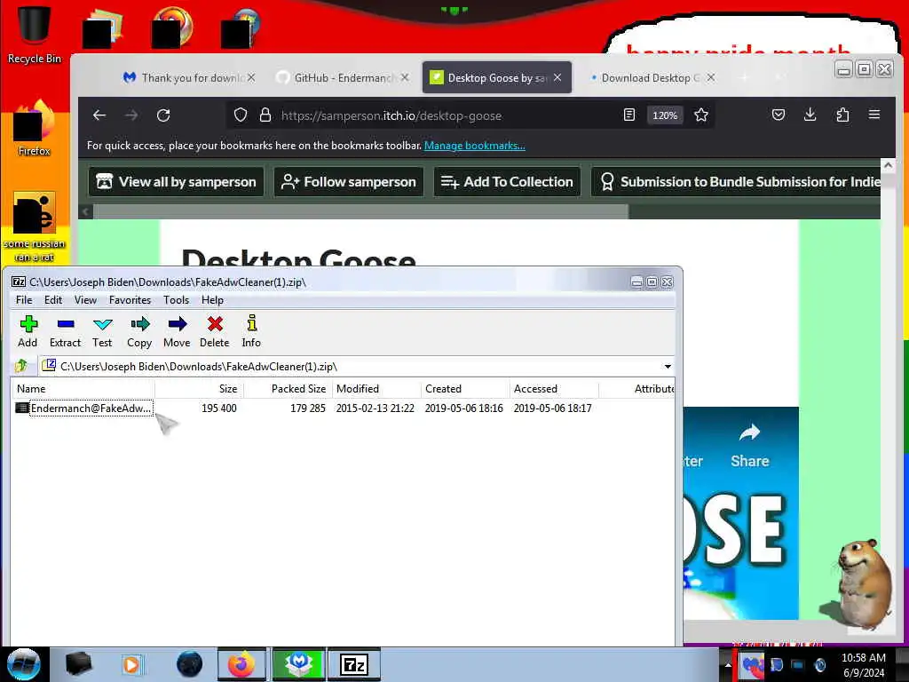Viewport: 909px width, 682px height.
Task: Reload the page in Firefox
Action: [x=163, y=115]
